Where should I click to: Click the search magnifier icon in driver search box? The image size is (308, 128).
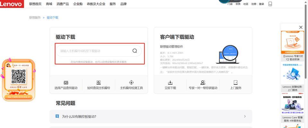tap(135, 51)
